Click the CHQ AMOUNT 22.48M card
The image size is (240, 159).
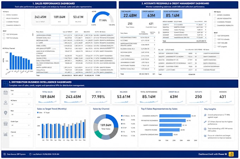coord(130,14)
